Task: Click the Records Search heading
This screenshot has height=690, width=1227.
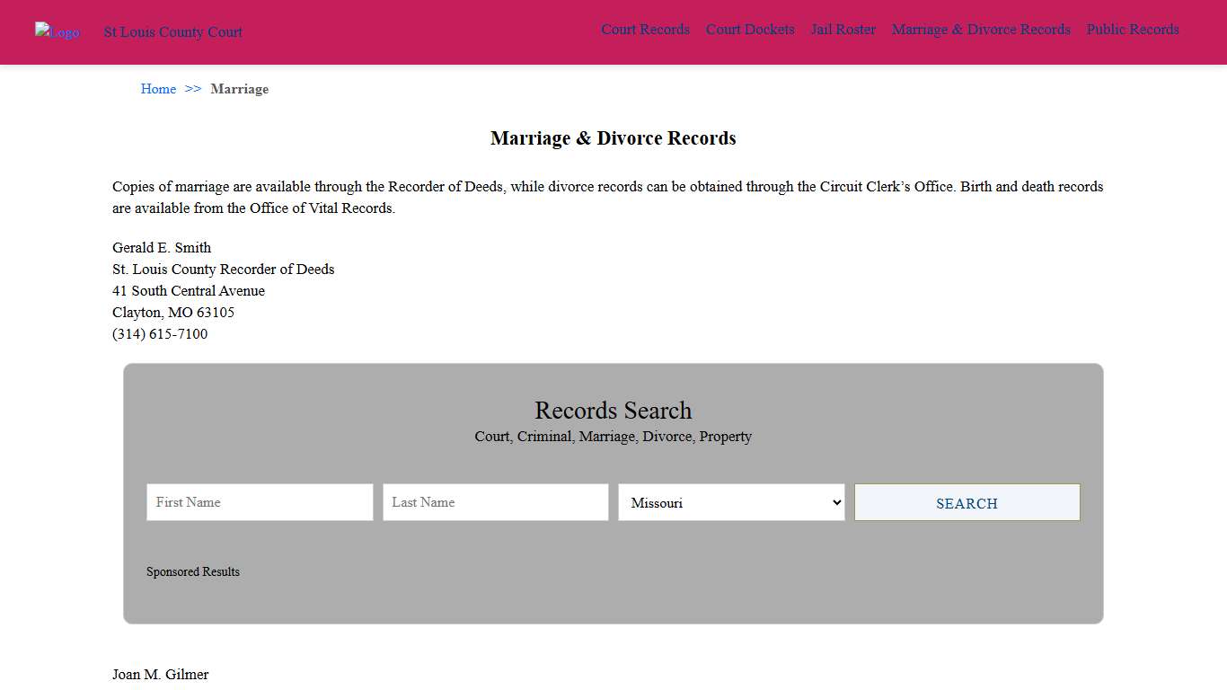Action: click(613, 411)
